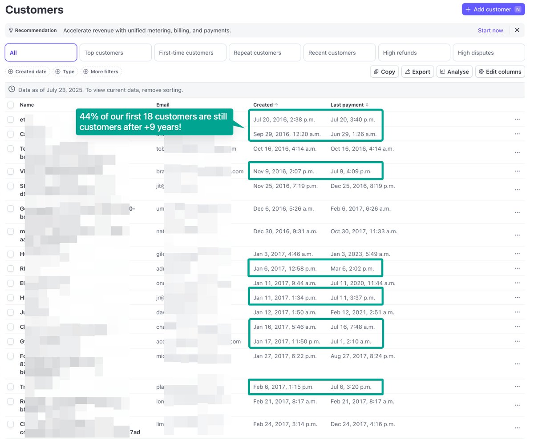Open More filters
The width and height of the screenshot is (534, 439).
(101, 72)
